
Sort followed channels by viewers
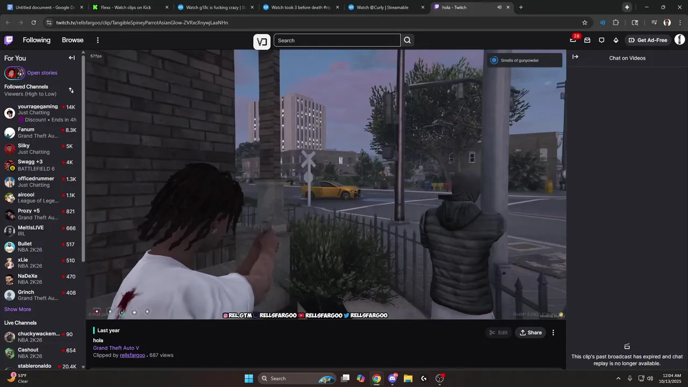pyautogui.click(x=71, y=90)
